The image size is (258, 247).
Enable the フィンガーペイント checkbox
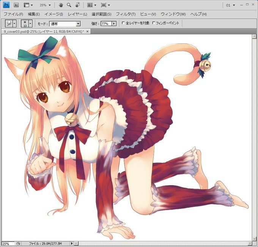tap(154, 23)
